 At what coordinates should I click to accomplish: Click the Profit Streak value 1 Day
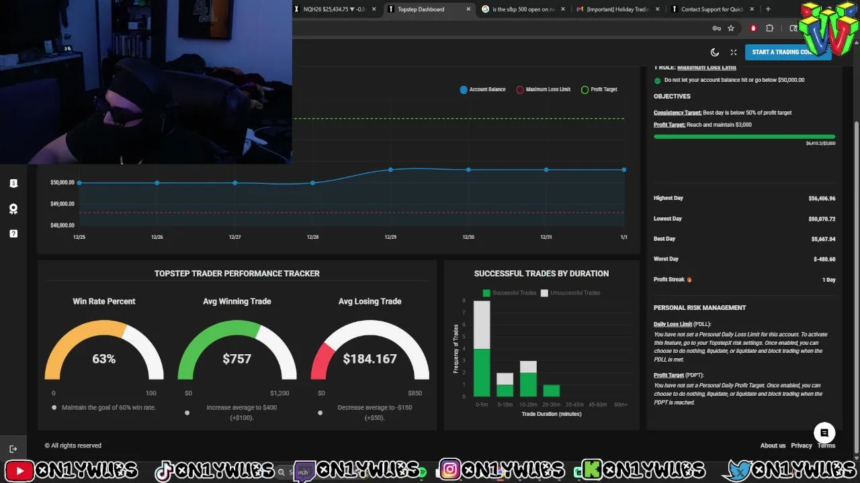click(829, 280)
